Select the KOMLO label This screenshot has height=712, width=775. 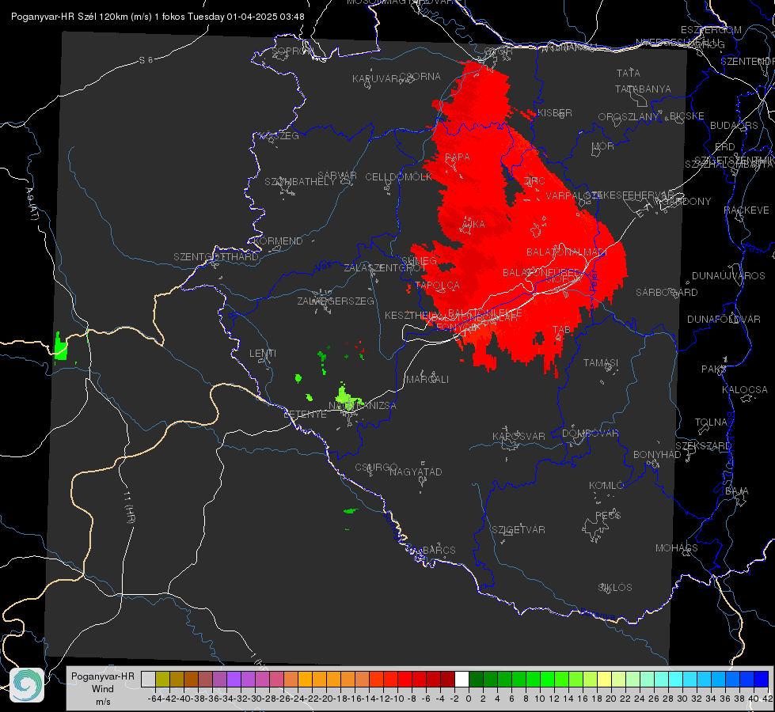pyautogui.click(x=606, y=485)
